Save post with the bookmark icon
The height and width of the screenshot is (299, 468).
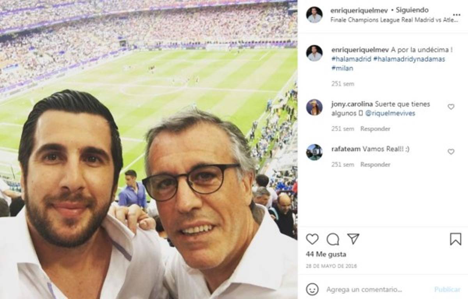(x=455, y=239)
